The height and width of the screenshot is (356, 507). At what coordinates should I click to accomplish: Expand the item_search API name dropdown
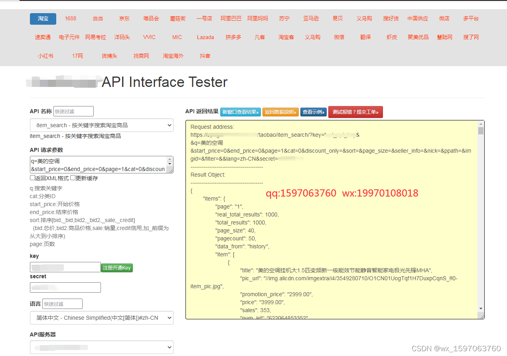coord(102,125)
